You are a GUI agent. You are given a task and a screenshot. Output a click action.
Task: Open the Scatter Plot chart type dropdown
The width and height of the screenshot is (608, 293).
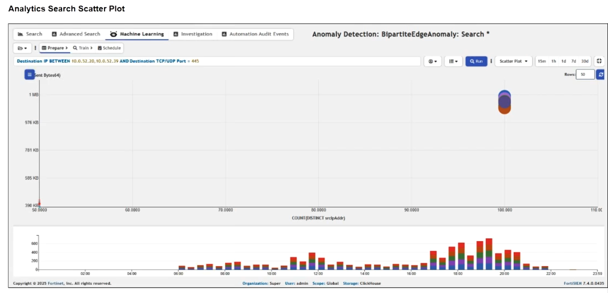[514, 61]
